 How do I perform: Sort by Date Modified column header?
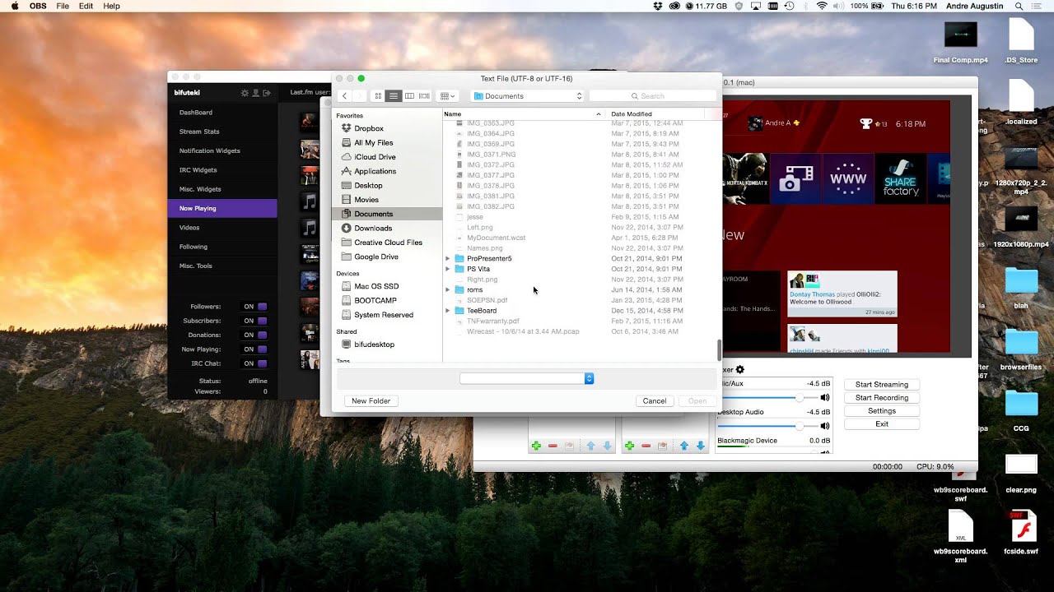pyautogui.click(x=656, y=114)
